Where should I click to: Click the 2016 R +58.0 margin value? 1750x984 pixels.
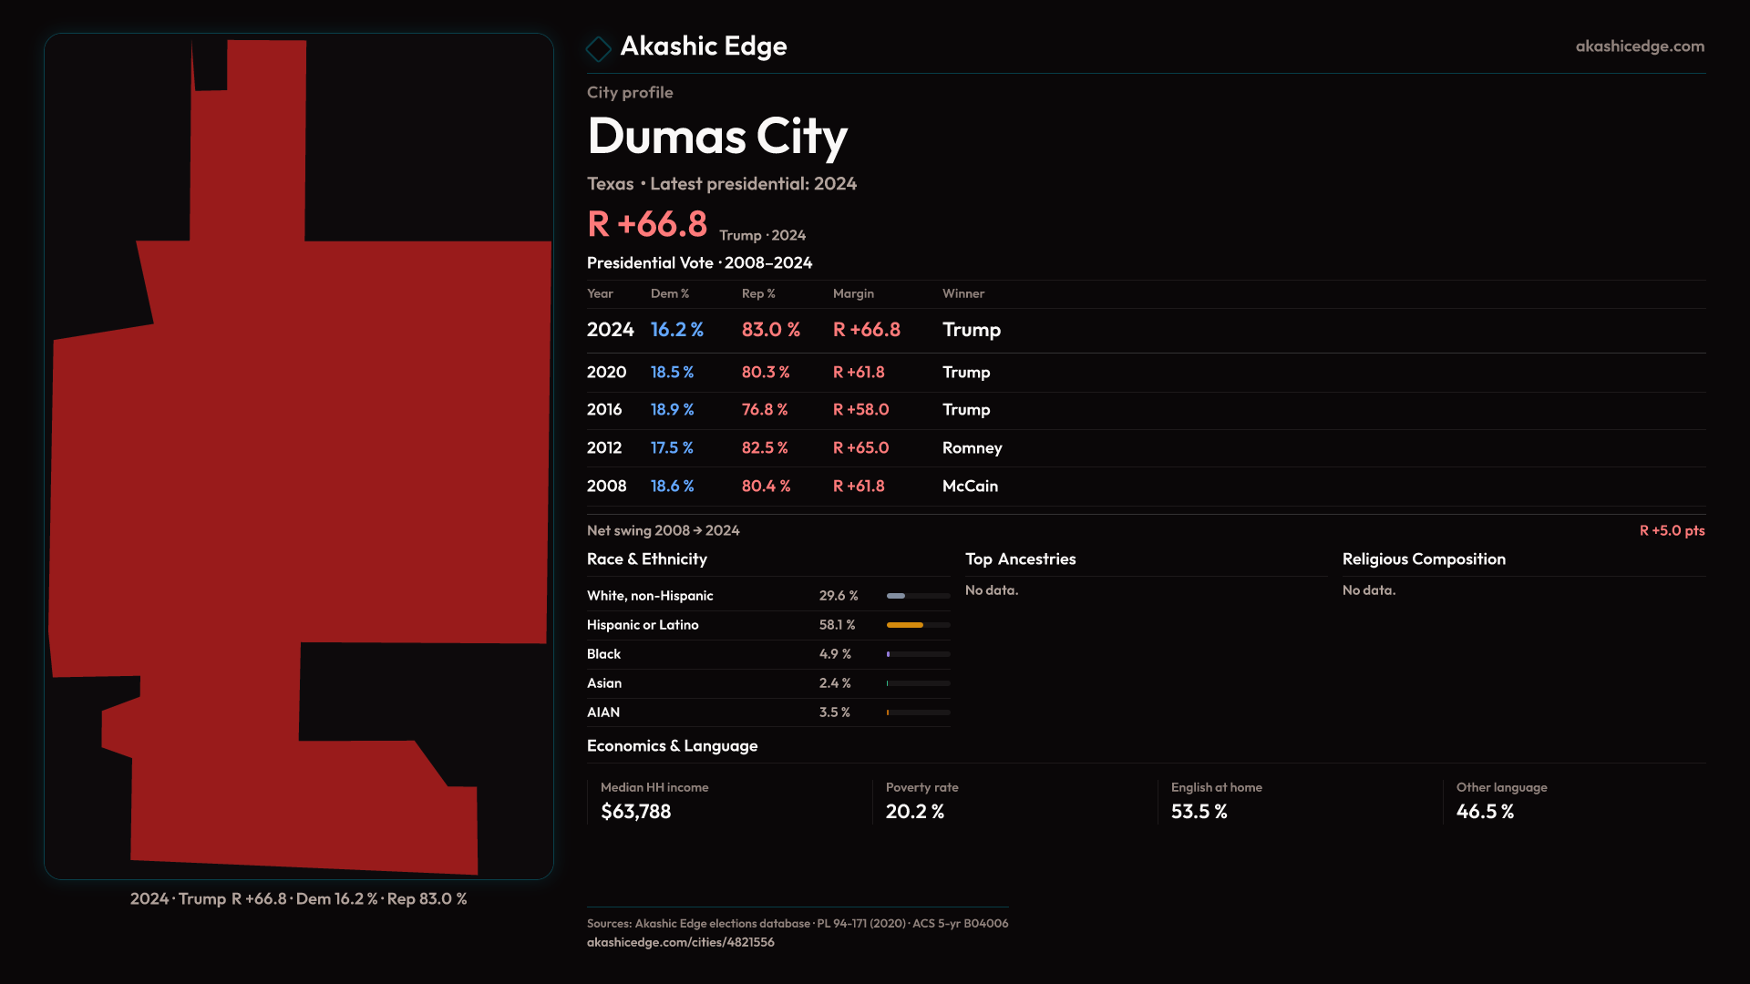tap(860, 410)
